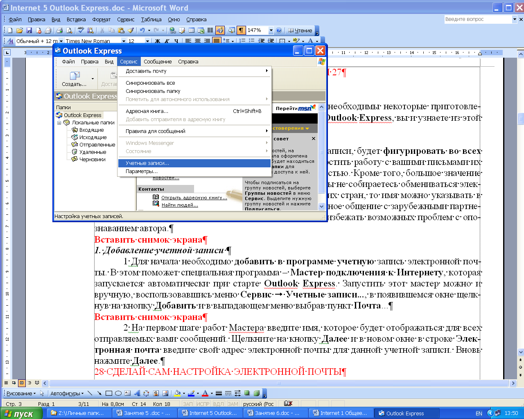Open the zoom 147% dropdown

(271, 30)
